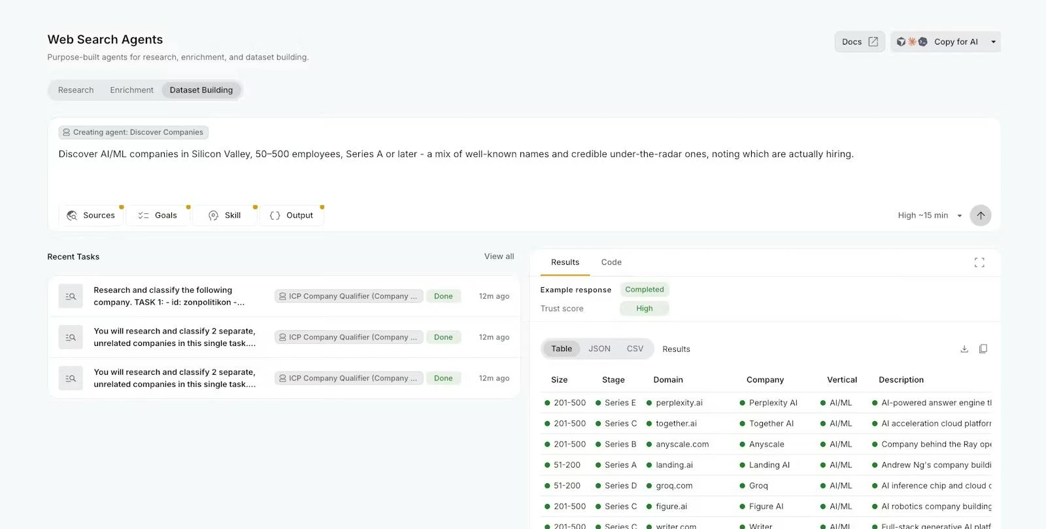Click the Series E stage cell

click(620, 403)
